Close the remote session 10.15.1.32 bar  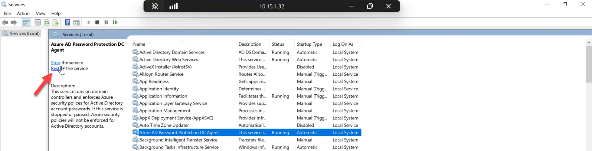tap(388, 6)
